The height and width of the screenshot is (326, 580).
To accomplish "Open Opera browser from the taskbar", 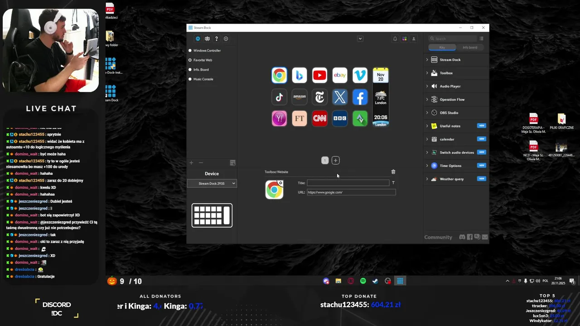I will pos(351,281).
